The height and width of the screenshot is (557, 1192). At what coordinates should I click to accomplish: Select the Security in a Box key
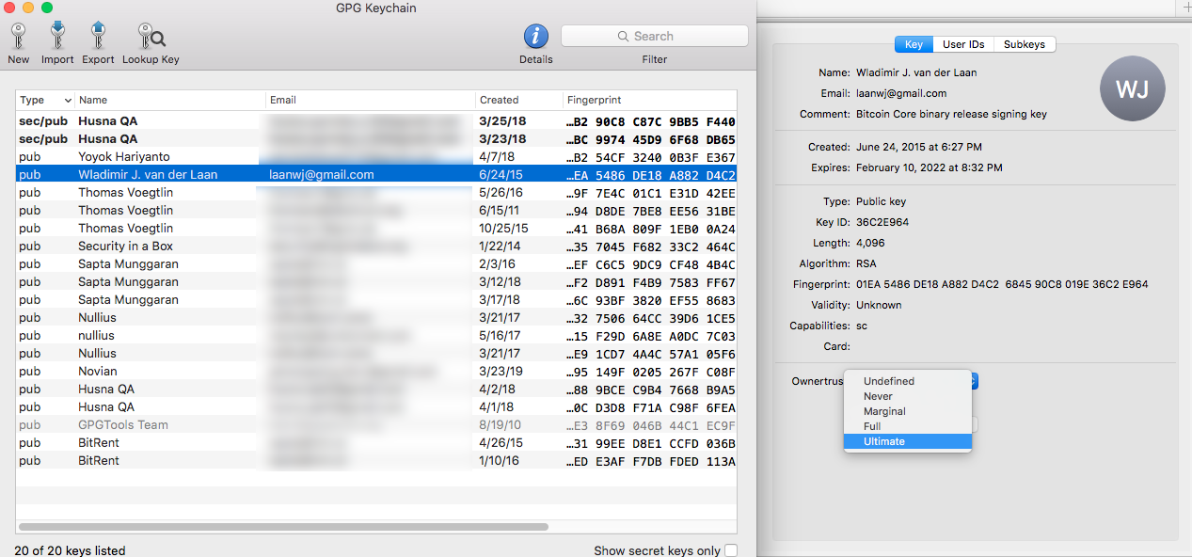point(376,247)
